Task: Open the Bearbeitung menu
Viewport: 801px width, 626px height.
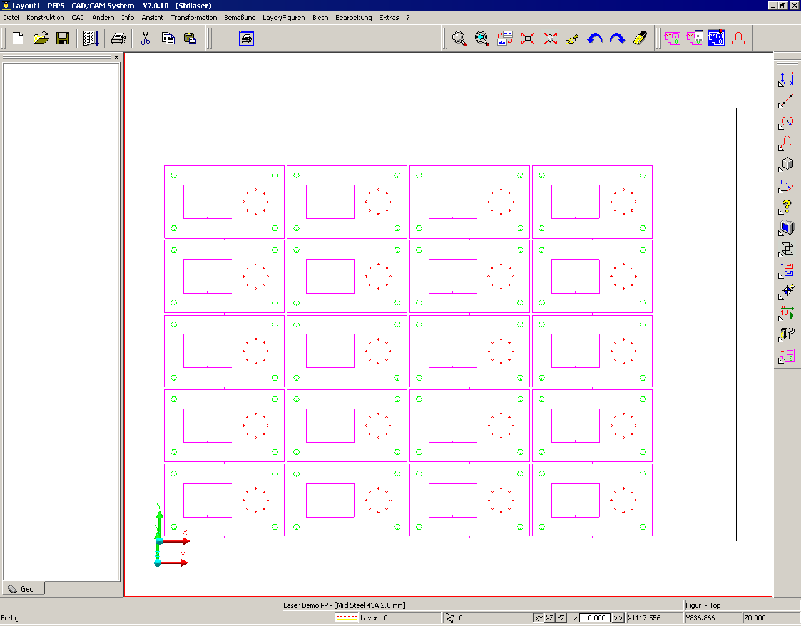Action: tap(354, 18)
